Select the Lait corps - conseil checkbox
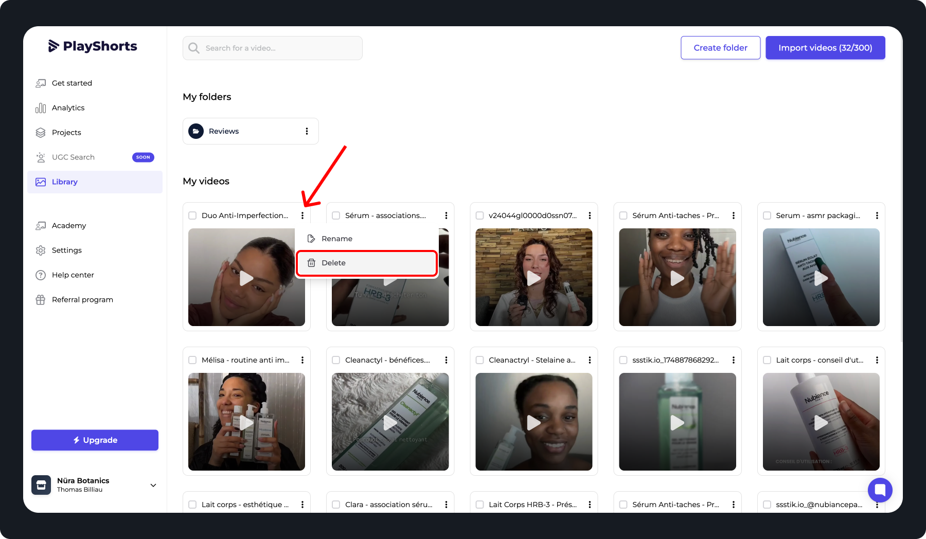926x539 pixels. [767, 360]
